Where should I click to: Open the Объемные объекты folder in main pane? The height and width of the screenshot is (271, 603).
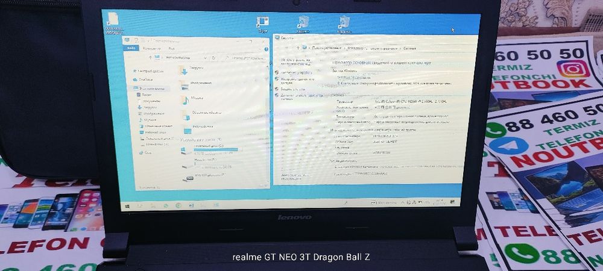coord(200,114)
